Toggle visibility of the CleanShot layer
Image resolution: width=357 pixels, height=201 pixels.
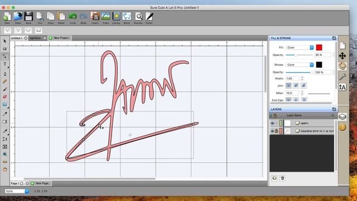[x=272, y=131]
